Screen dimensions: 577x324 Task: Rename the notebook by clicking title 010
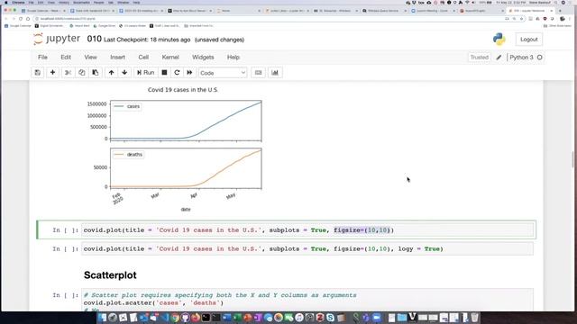[94, 39]
